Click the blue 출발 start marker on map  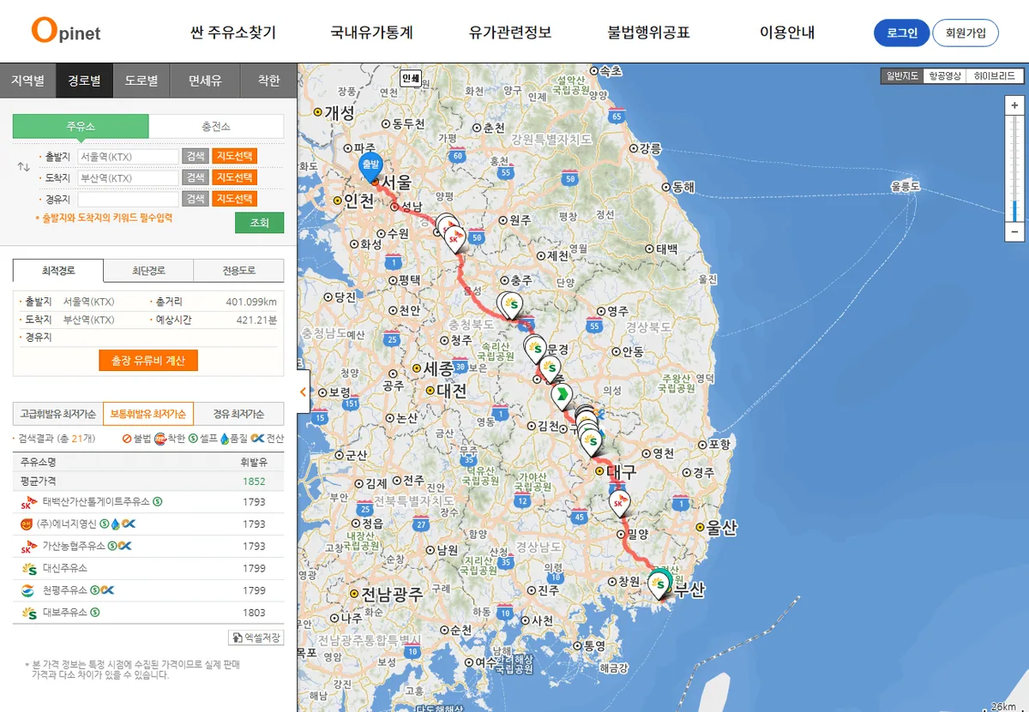(370, 166)
